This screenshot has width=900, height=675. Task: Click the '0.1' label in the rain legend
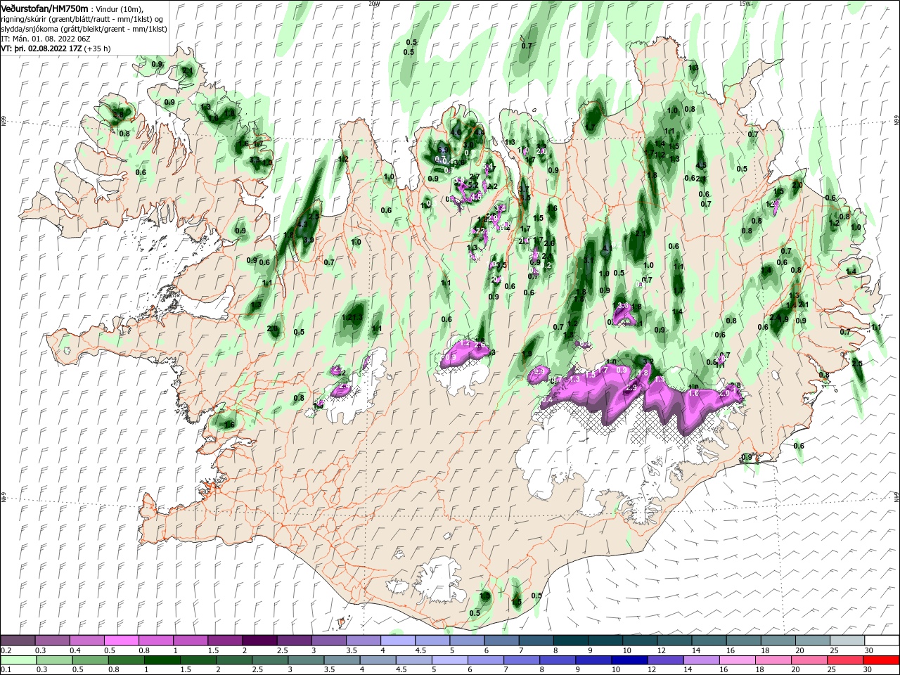point(6,670)
